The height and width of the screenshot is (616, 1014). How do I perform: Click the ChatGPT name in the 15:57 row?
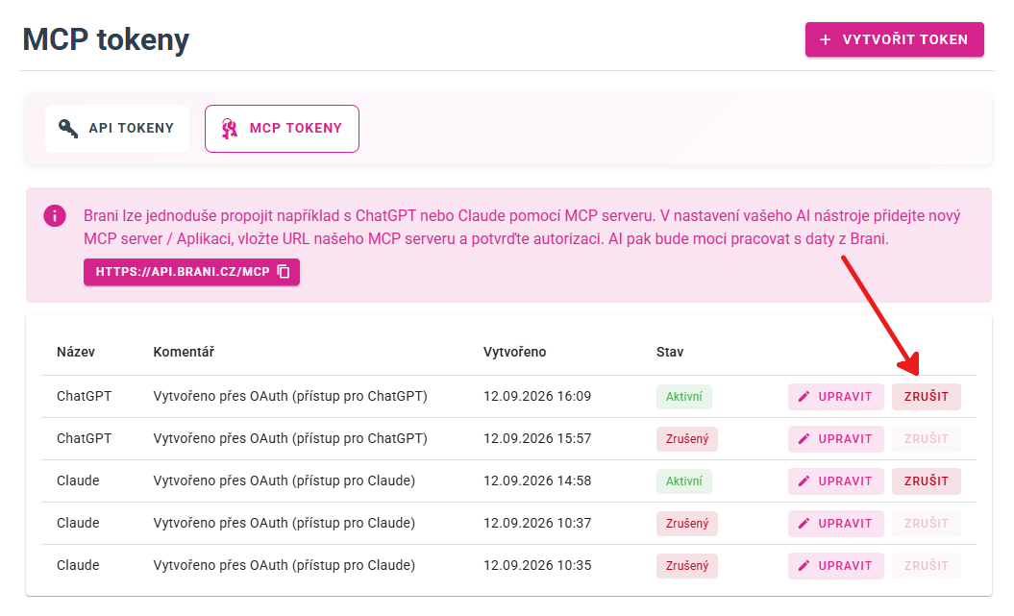pyautogui.click(x=84, y=438)
